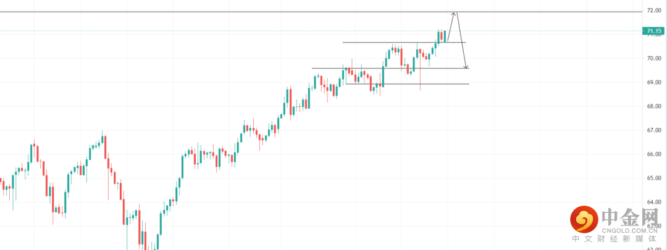This screenshot has height=250, width=667.
Task: Select the 68.00 price axis label
Action: coord(654,106)
